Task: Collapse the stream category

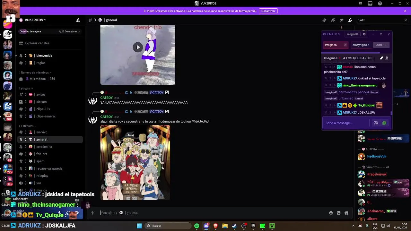Action: coord(26,88)
